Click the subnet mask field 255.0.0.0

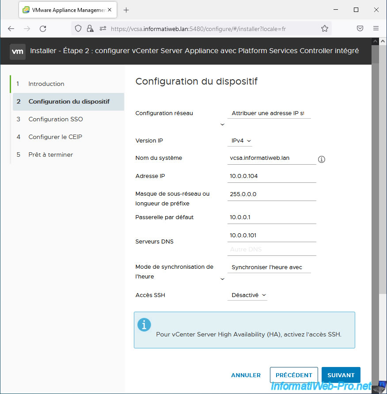[272, 194]
